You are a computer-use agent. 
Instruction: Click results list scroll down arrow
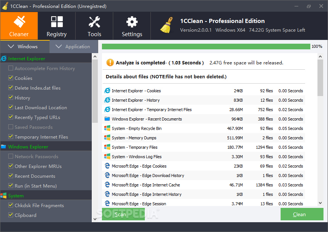click(x=320, y=203)
